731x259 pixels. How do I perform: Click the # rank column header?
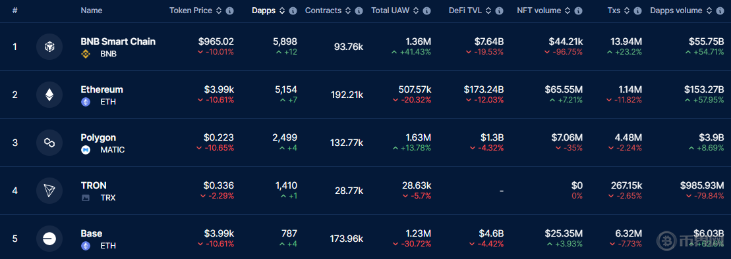point(15,11)
